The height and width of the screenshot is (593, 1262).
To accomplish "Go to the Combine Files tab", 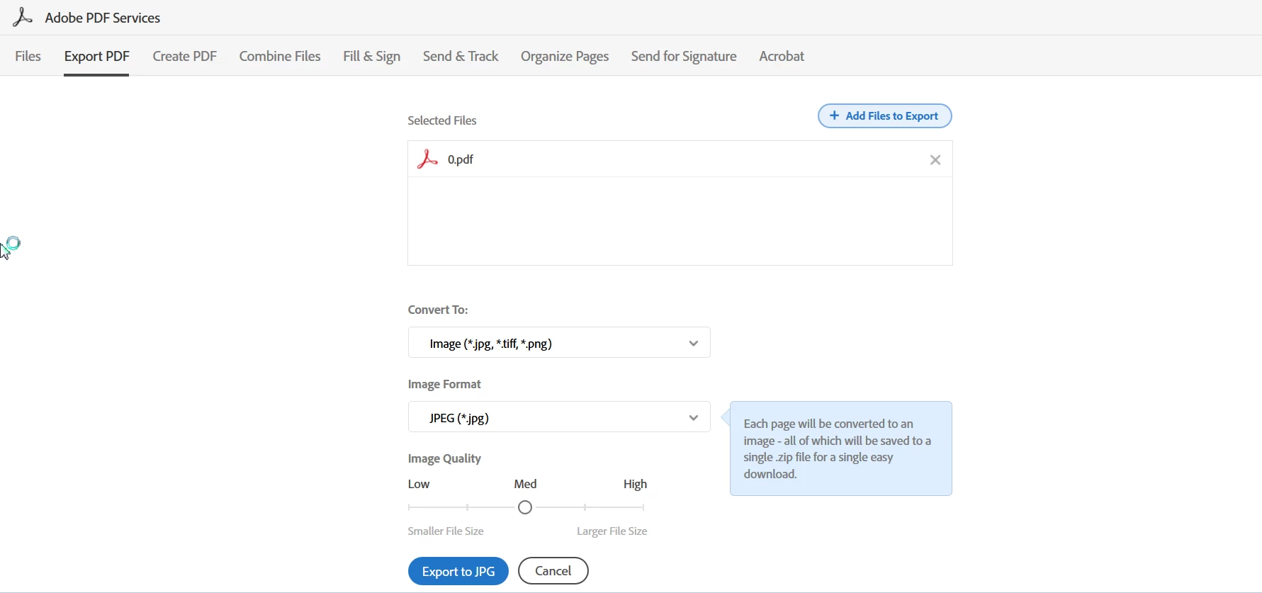I will (x=280, y=56).
